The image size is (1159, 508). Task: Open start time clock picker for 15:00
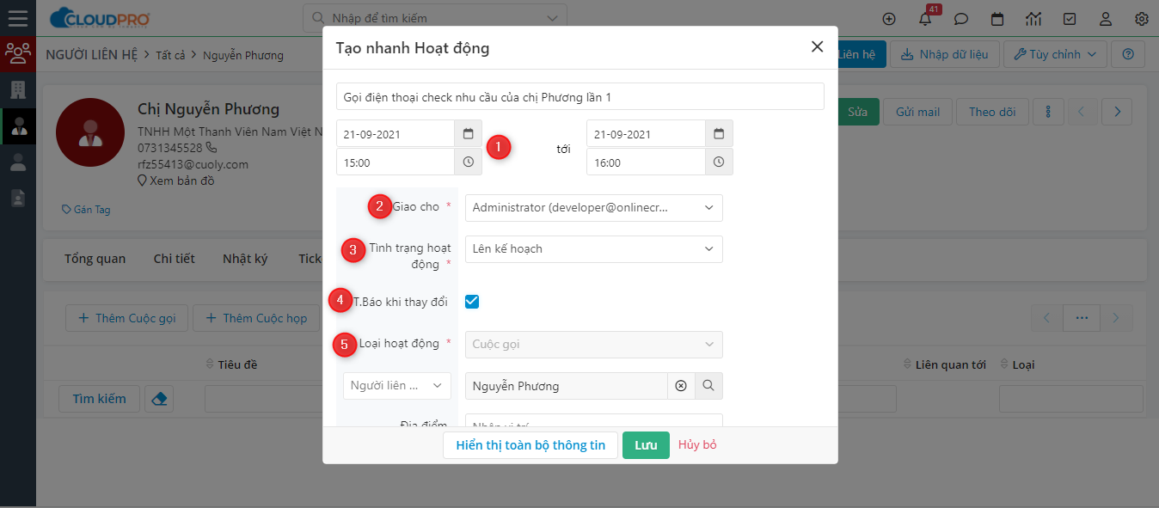coord(468,162)
